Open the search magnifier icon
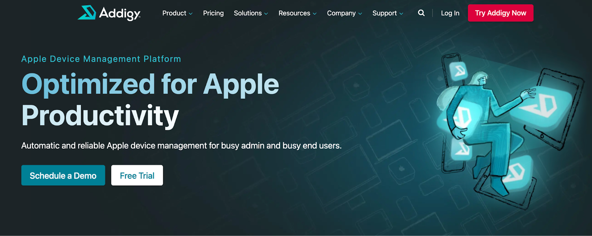 (421, 13)
